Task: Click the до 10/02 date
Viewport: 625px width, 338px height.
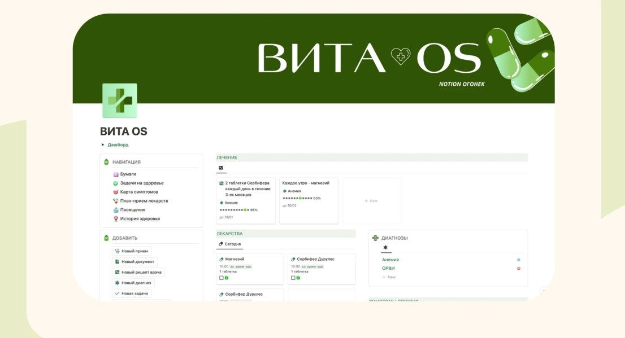Action: click(x=289, y=205)
